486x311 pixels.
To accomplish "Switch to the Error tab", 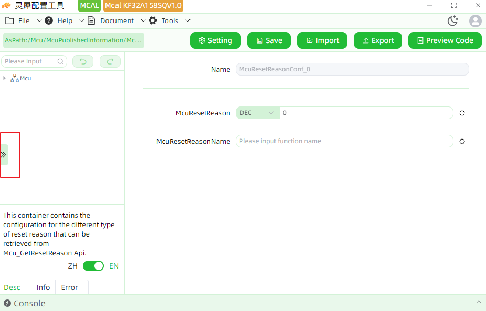I will (x=69, y=287).
